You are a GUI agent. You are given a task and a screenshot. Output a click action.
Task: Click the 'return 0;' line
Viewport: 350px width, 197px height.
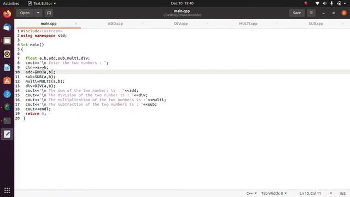[36, 113]
